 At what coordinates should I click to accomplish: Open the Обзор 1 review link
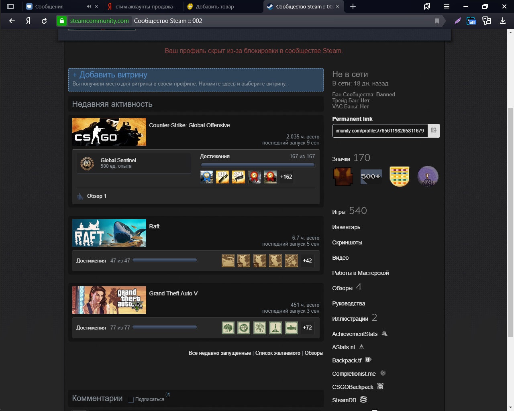(x=97, y=196)
